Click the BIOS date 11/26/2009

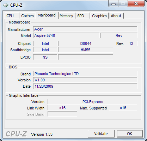tap(85, 86)
